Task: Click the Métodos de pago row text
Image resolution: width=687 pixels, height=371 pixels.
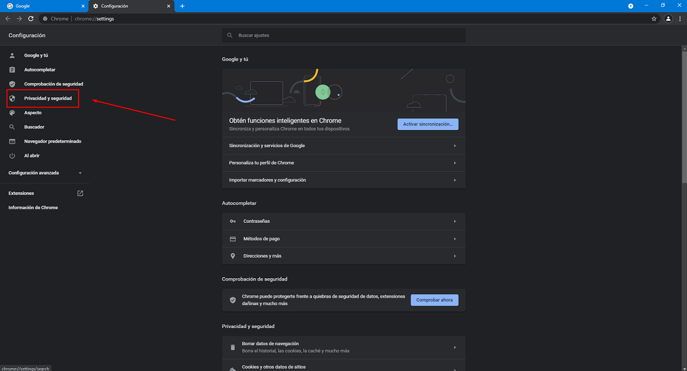Action: tap(262, 239)
